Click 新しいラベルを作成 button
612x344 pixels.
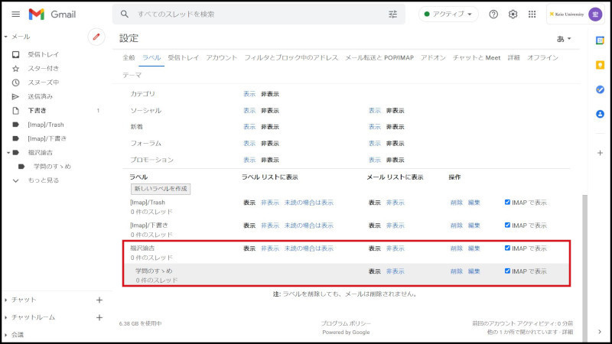click(160, 188)
